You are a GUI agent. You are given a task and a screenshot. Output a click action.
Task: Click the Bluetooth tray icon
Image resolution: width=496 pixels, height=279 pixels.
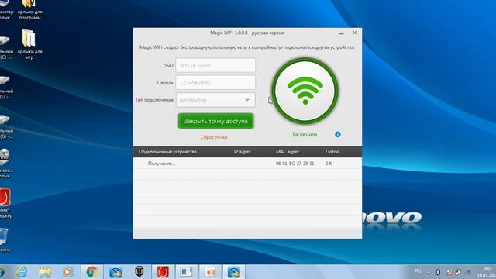pyautogui.click(x=438, y=272)
